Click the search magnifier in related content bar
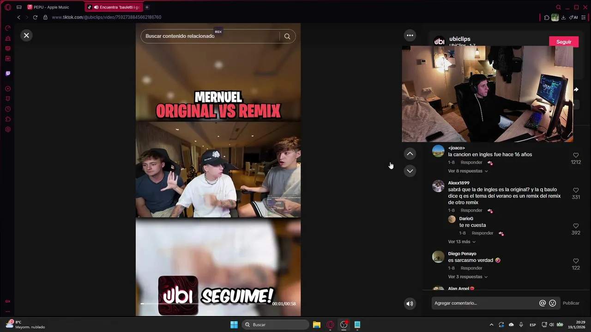591x332 pixels. click(287, 36)
